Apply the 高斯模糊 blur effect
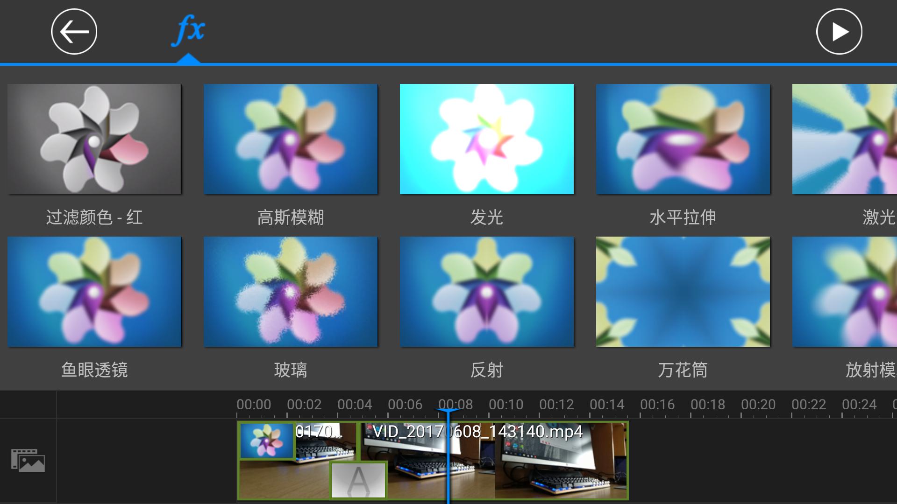 (x=290, y=139)
